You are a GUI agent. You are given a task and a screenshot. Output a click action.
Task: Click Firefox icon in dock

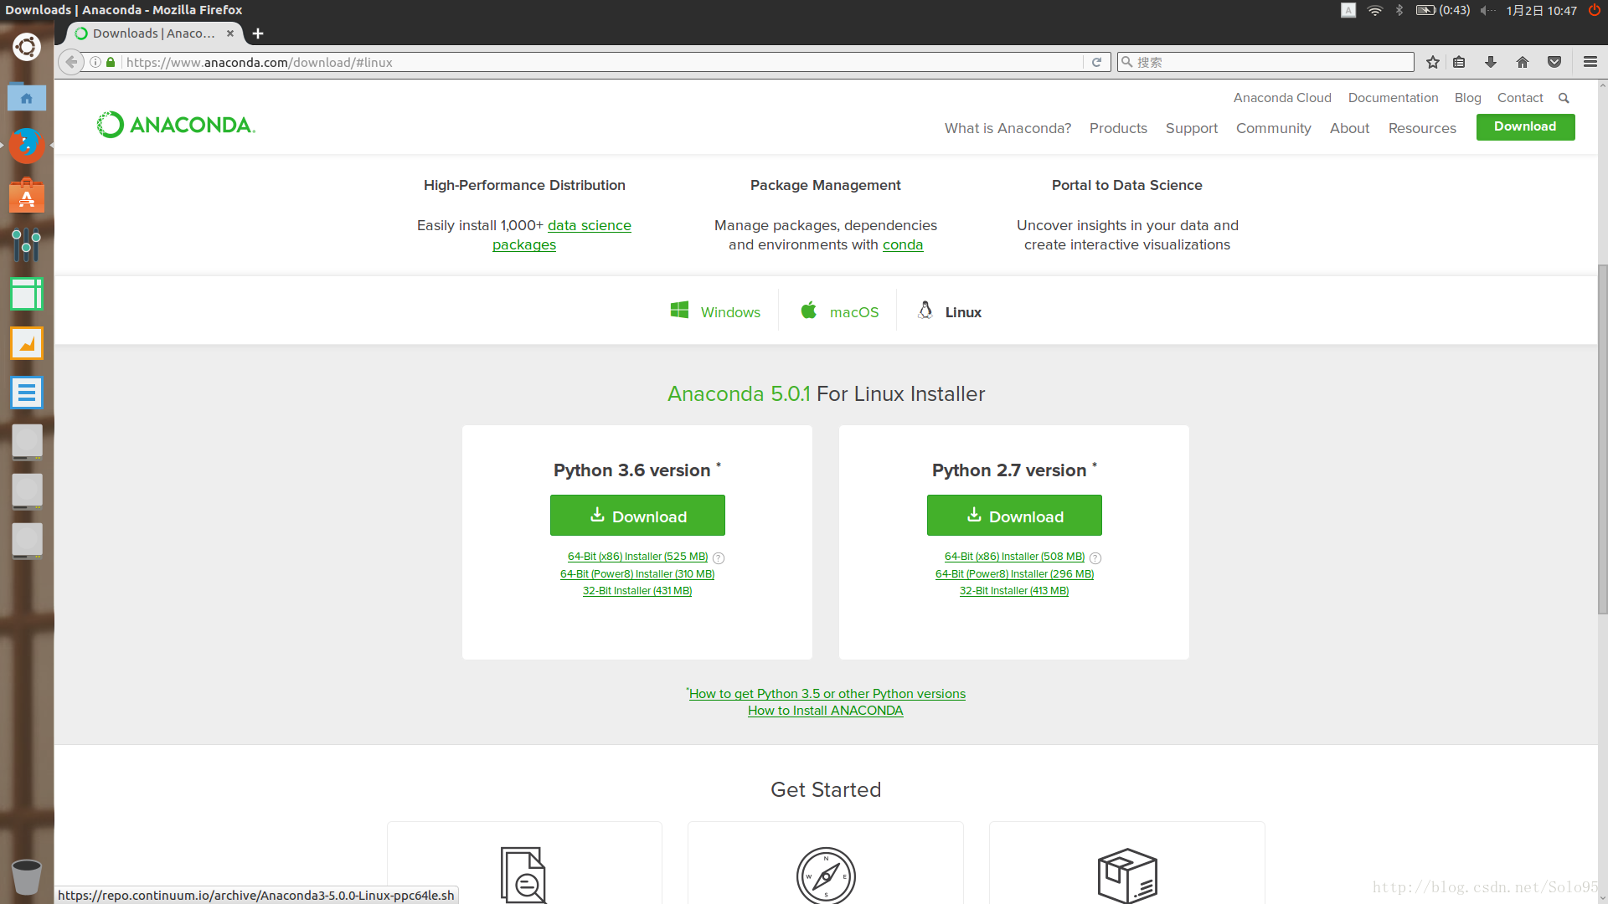tap(27, 146)
